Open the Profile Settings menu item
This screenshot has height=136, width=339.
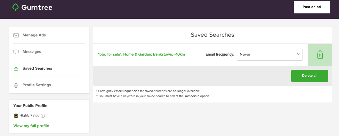[x=36, y=85]
